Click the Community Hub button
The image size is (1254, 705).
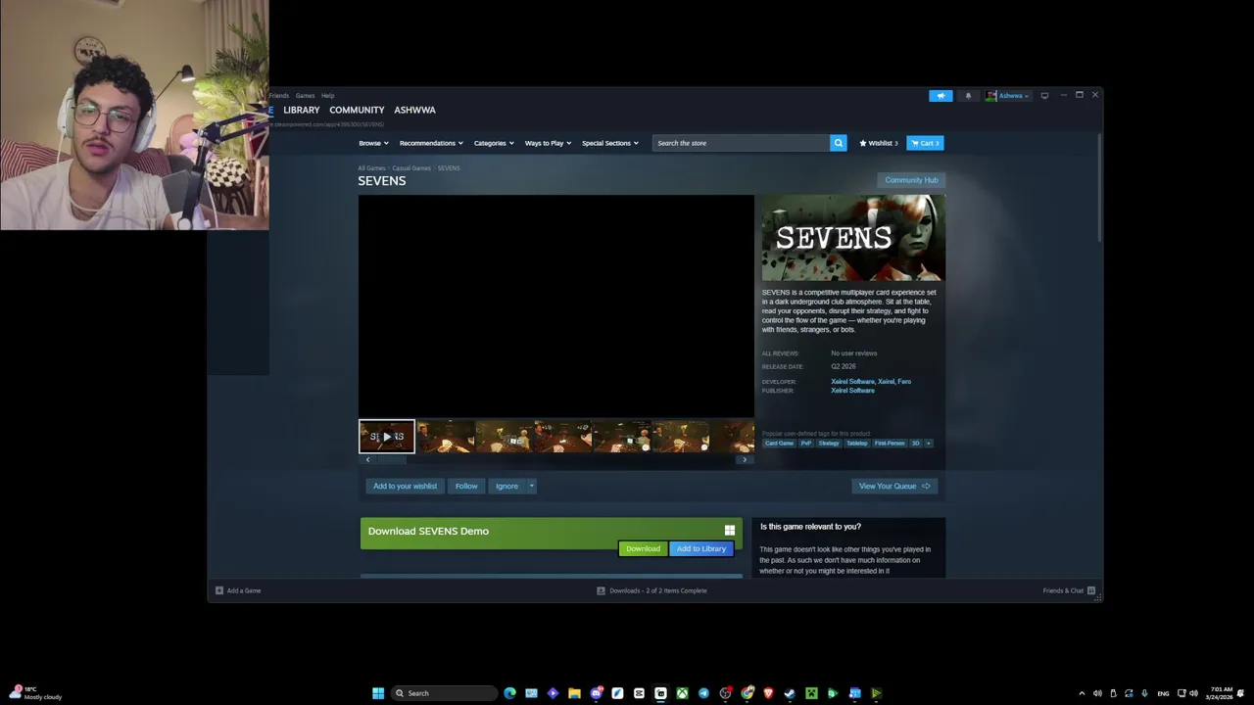pyautogui.click(x=911, y=180)
